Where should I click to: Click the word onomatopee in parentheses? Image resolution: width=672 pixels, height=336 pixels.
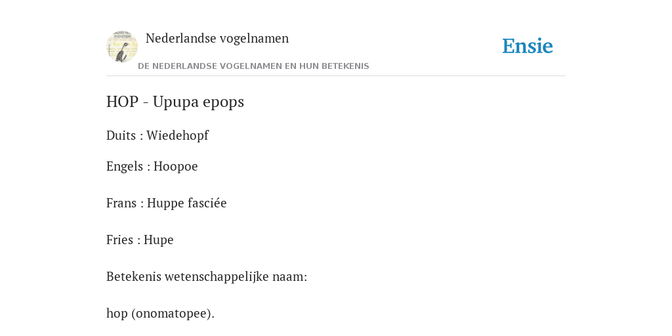click(x=173, y=314)
